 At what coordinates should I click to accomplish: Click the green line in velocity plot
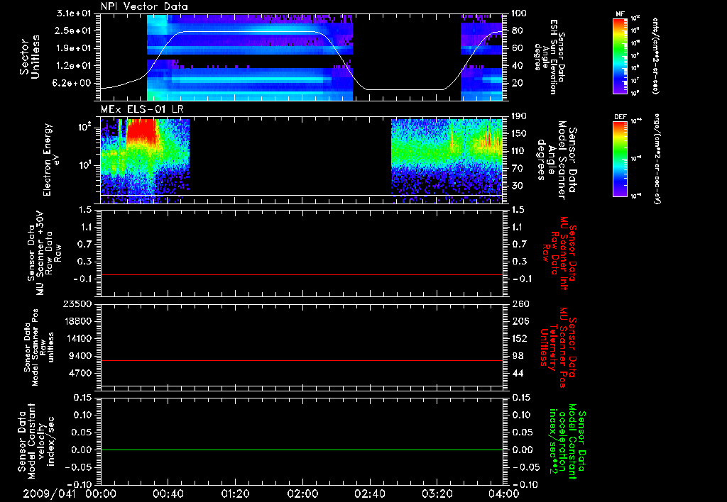pos(301,450)
